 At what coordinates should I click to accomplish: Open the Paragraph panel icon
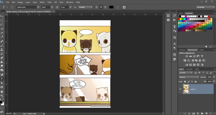click(x=175, y=48)
